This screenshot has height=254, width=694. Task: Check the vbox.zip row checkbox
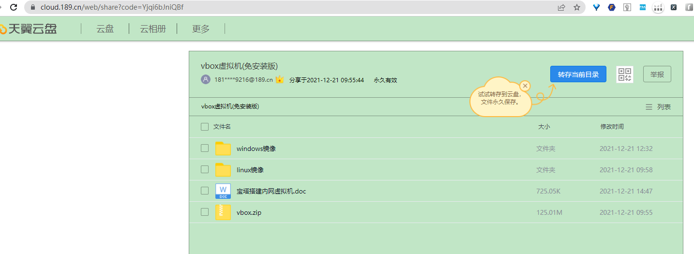tap(205, 212)
